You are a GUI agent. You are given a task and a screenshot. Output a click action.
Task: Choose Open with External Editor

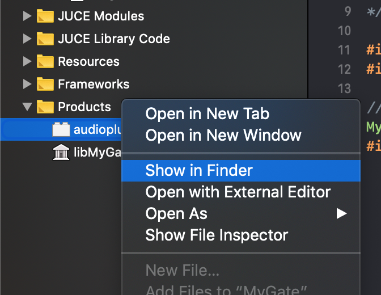click(x=238, y=192)
